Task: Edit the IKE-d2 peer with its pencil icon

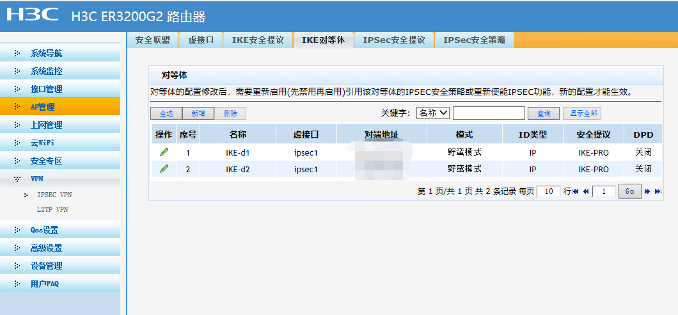Action: tap(164, 169)
